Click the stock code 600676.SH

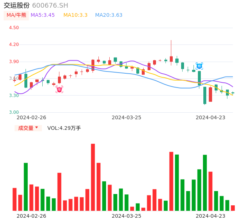coord(50,5)
